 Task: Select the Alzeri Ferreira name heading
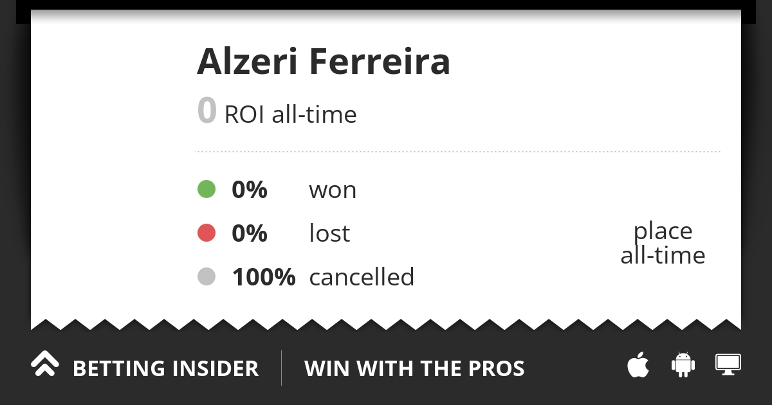[x=324, y=62]
